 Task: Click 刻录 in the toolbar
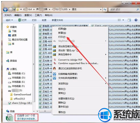(44, 20)
